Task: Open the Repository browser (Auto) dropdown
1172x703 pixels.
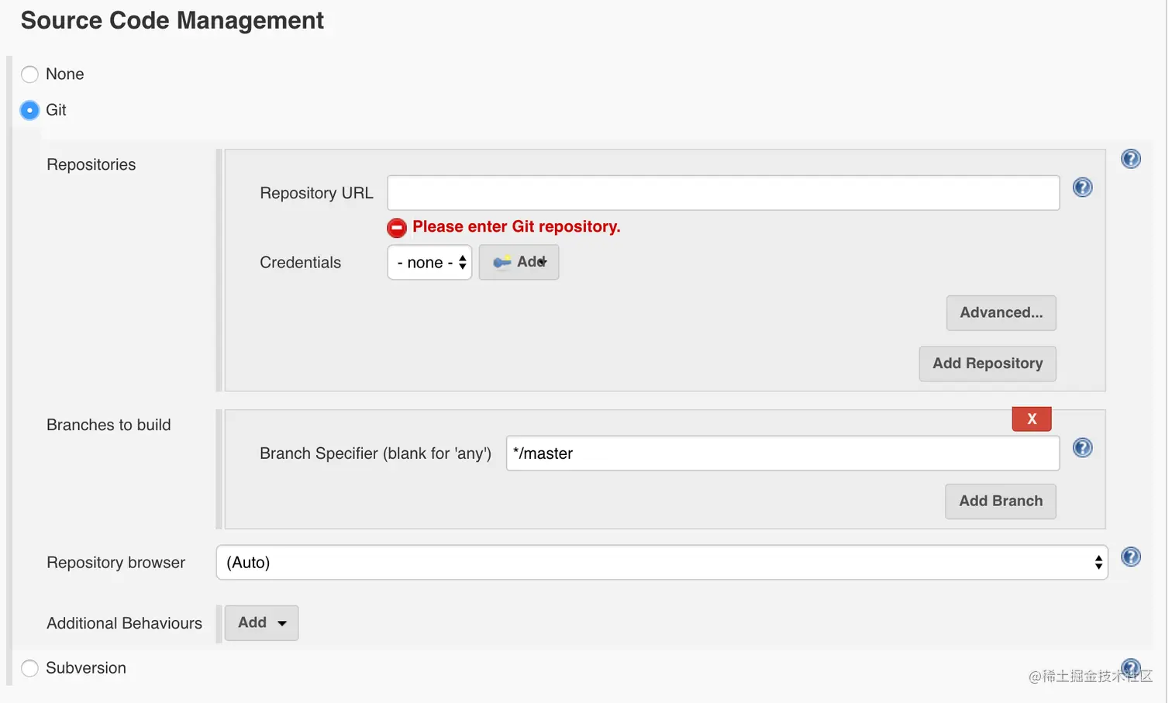Action: tap(662, 563)
